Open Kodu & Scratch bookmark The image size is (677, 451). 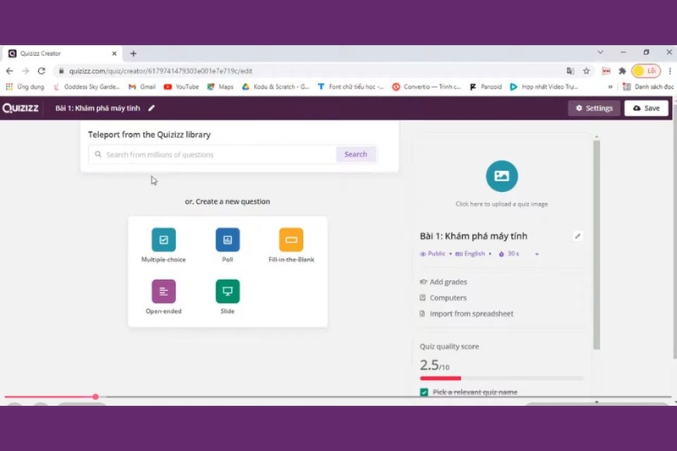276,87
